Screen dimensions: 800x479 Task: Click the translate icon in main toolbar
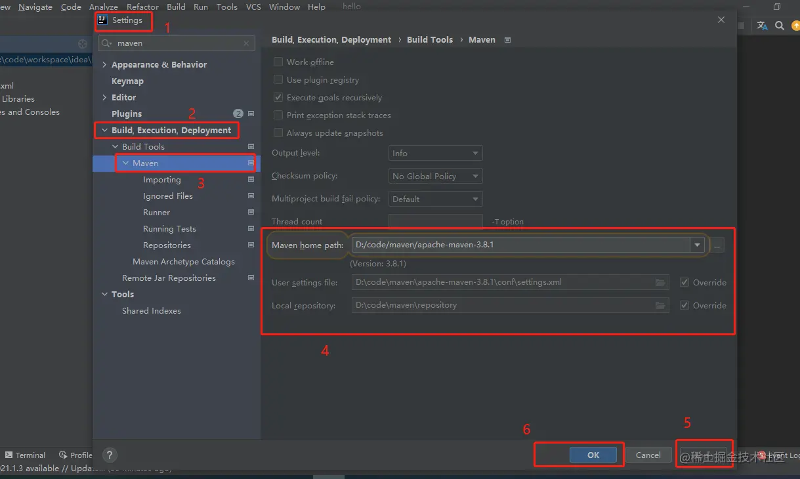click(x=762, y=26)
